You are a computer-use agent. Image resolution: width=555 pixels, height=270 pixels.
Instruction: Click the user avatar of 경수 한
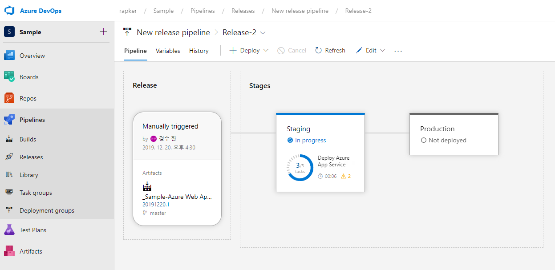pos(154,139)
